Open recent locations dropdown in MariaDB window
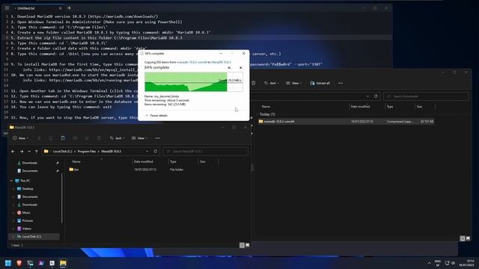The width and height of the screenshot is (479, 269). 29,151
